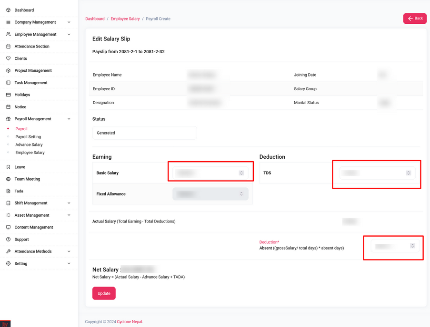Go back using the Back button

tap(415, 19)
